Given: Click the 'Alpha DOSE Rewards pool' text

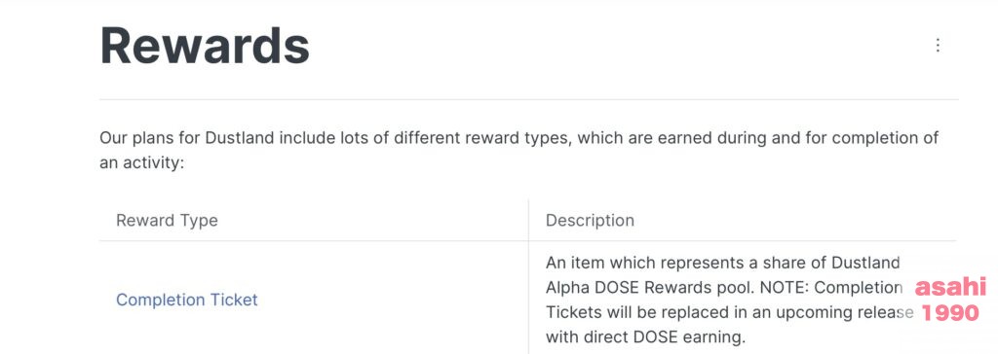Looking at the screenshot, I should click(x=647, y=288).
